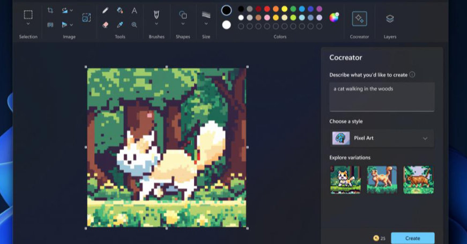Pick the gold swatch in second row
467x244 pixels.
(276, 18)
